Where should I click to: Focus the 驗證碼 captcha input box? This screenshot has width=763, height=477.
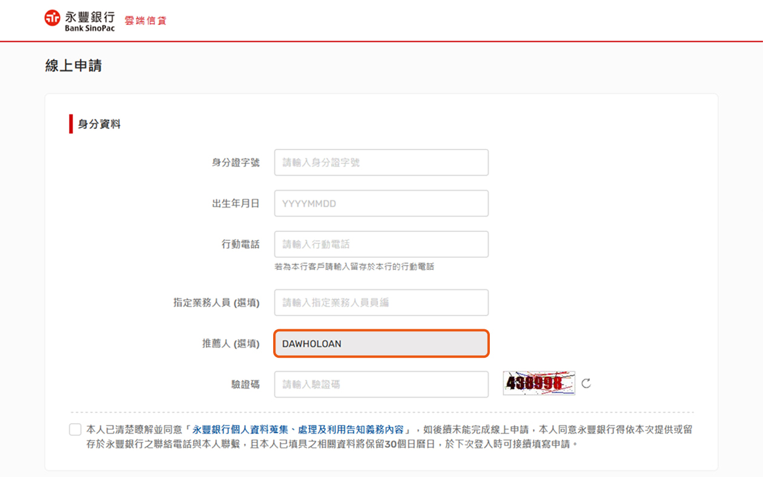point(381,384)
